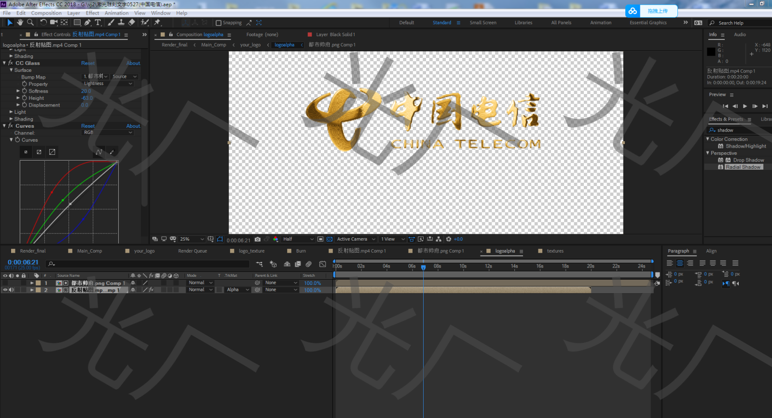Select the Clone Stamp tool
This screenshot has width=772, height=418.
pyautogui.click(x=121, y=23)
